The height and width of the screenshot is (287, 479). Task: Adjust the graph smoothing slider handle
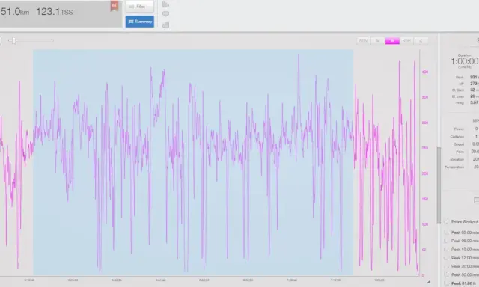click(x=13, y=40)
